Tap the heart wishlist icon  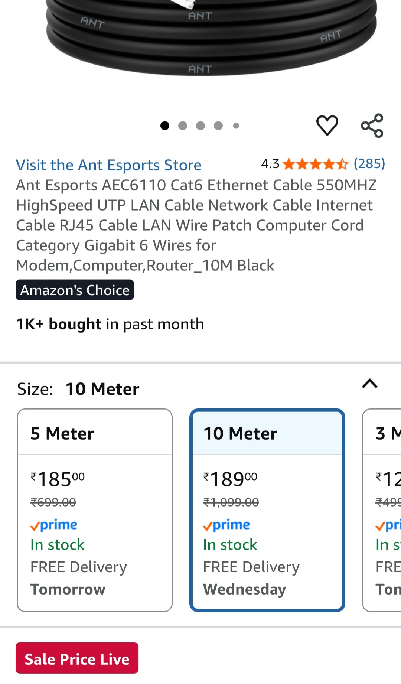click(x=327, y=126)
